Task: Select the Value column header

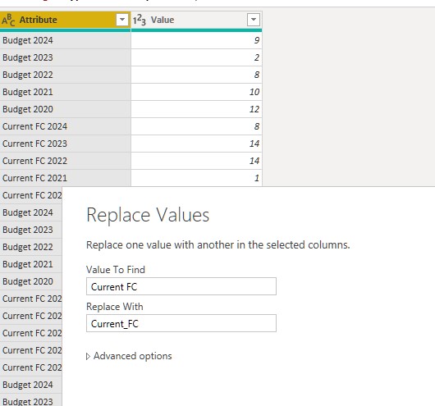Action: point(196,20)
